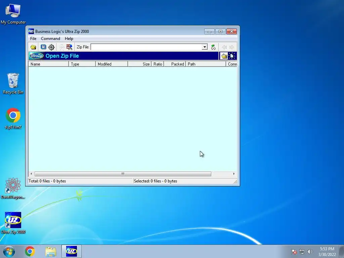The image size is (344, 258).
Task: Open the Windows Start button
Action: 9,251
